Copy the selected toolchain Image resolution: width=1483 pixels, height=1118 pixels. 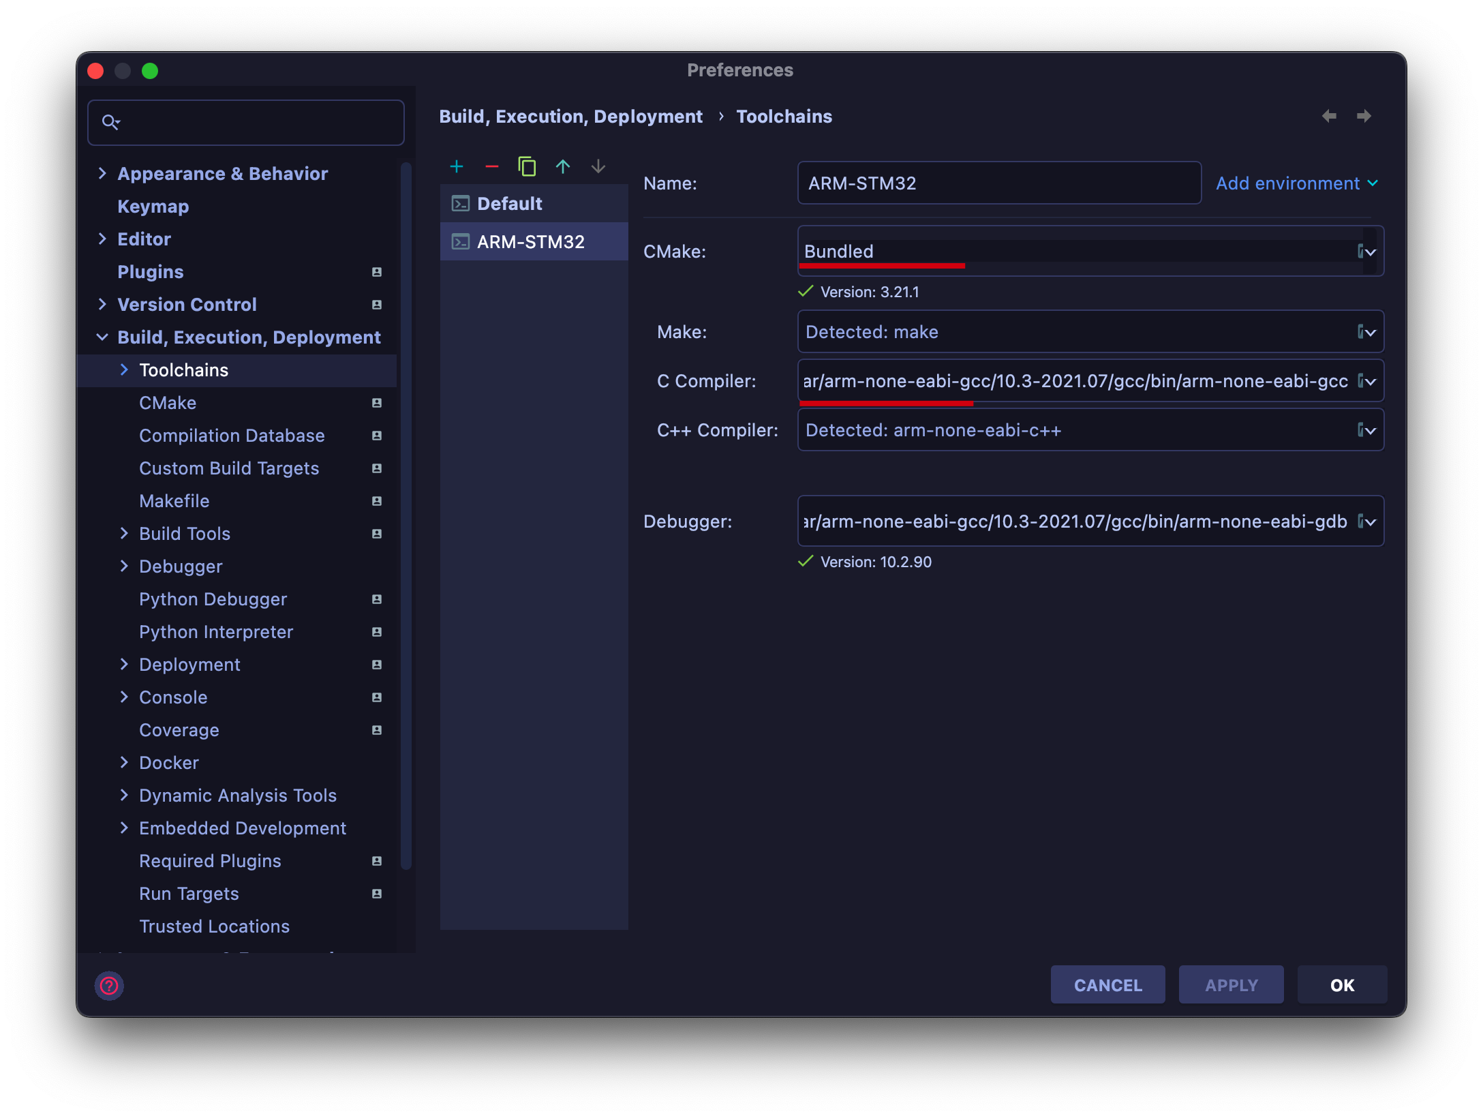527,166
